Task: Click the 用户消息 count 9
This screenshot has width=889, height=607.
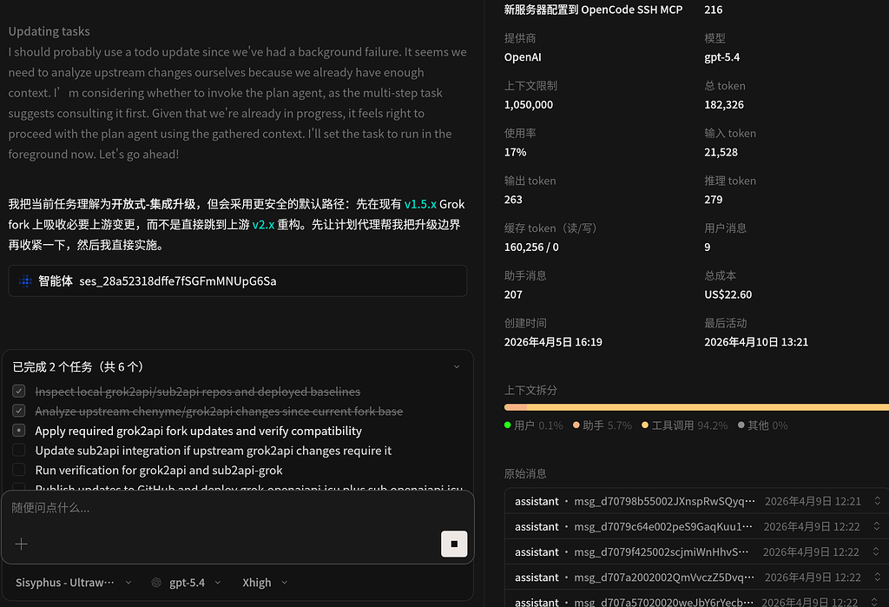Action: [x=707, y=247]
